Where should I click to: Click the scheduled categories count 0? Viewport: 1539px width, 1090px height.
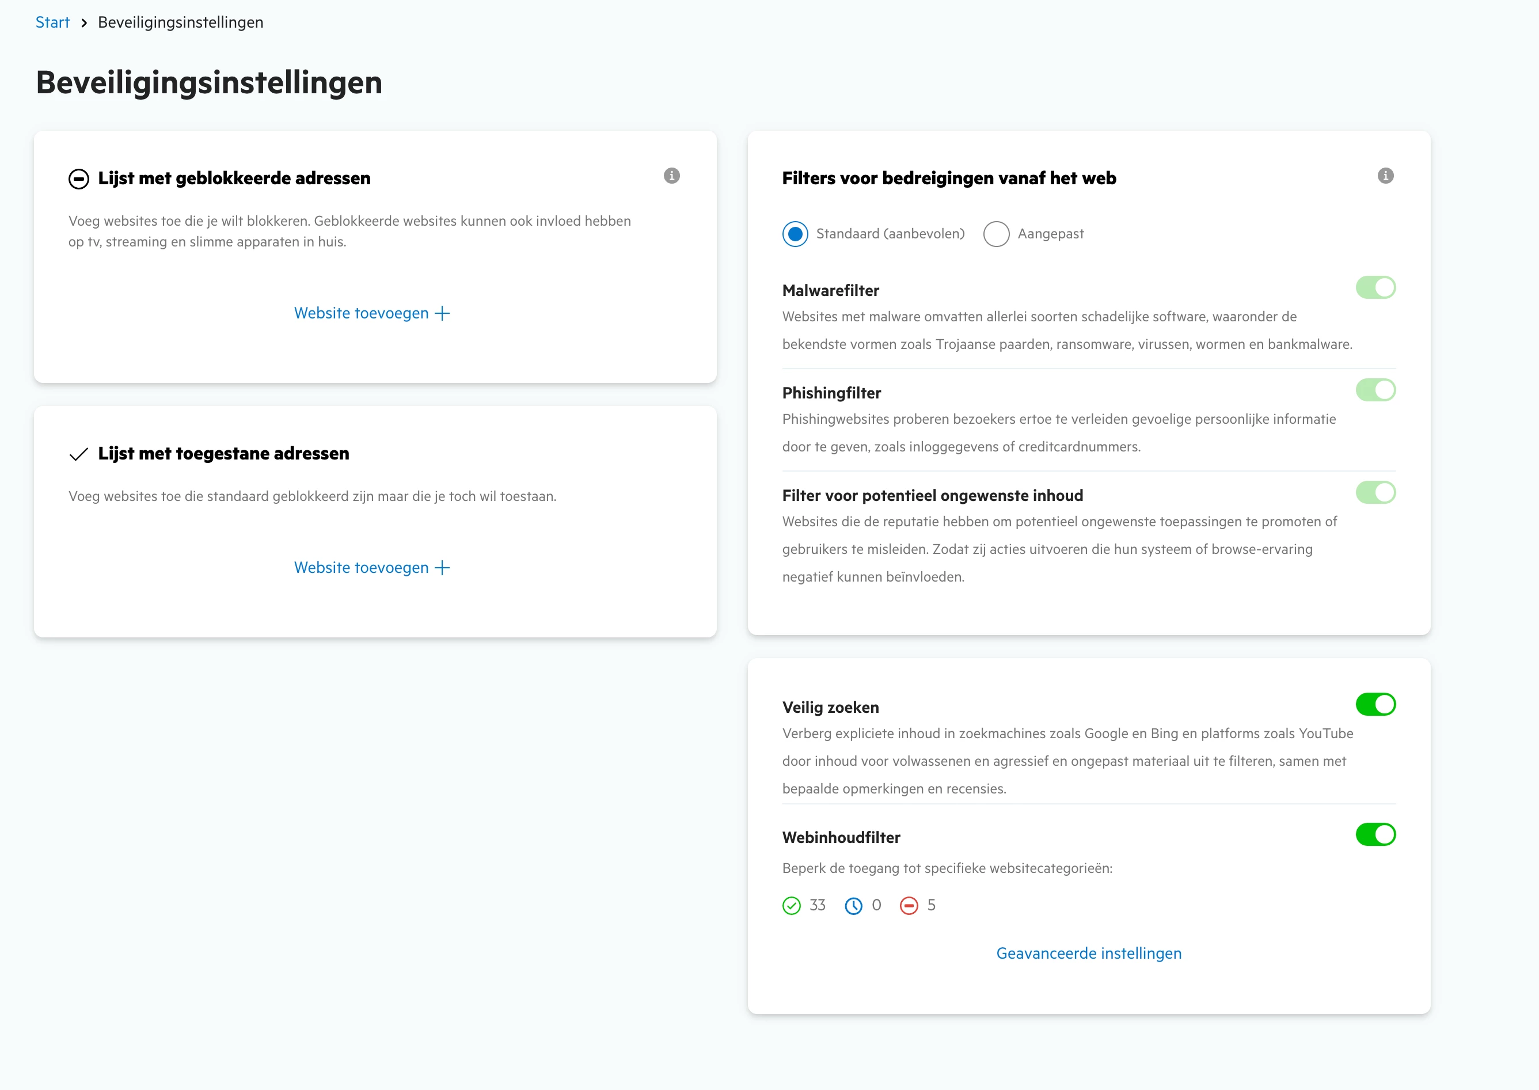coord(876,905)
